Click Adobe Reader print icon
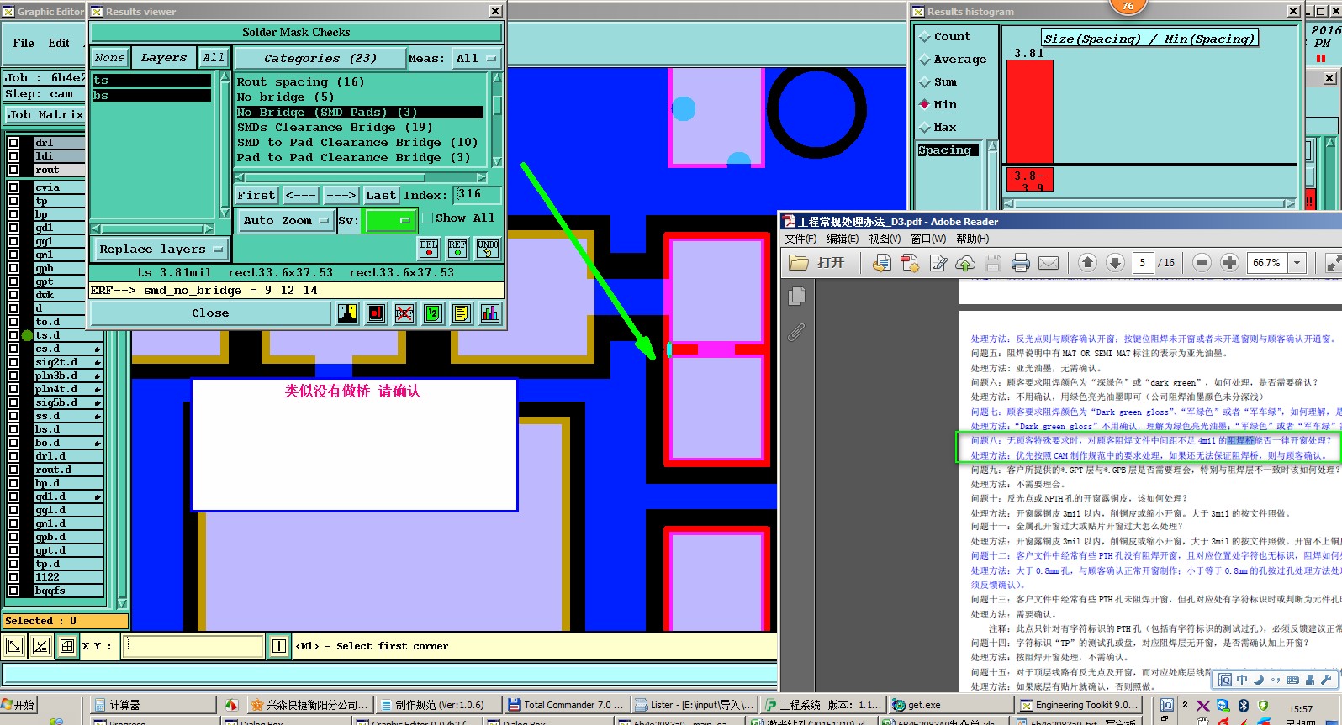1342x725 pixels. click(1021, 263)
